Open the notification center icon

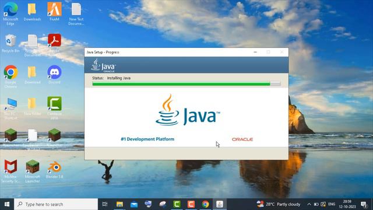pyautogui.click(x=364, y=204)
